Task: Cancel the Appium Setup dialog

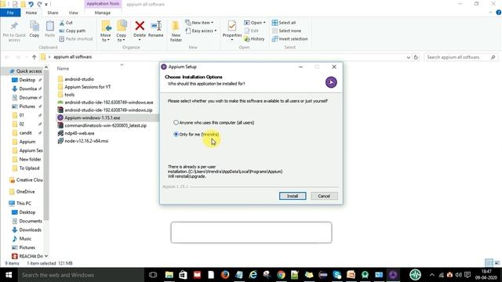Action: [x=324, y=196]
